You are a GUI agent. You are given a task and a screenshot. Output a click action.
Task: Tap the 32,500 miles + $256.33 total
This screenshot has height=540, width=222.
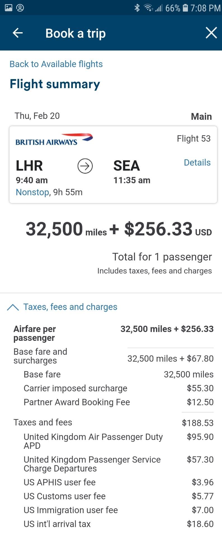[119, 229]
